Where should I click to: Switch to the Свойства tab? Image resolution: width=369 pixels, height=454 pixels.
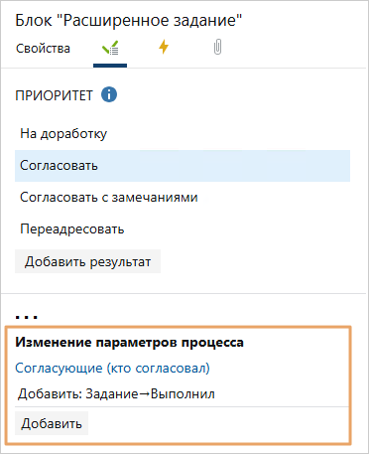click(43, 49)
